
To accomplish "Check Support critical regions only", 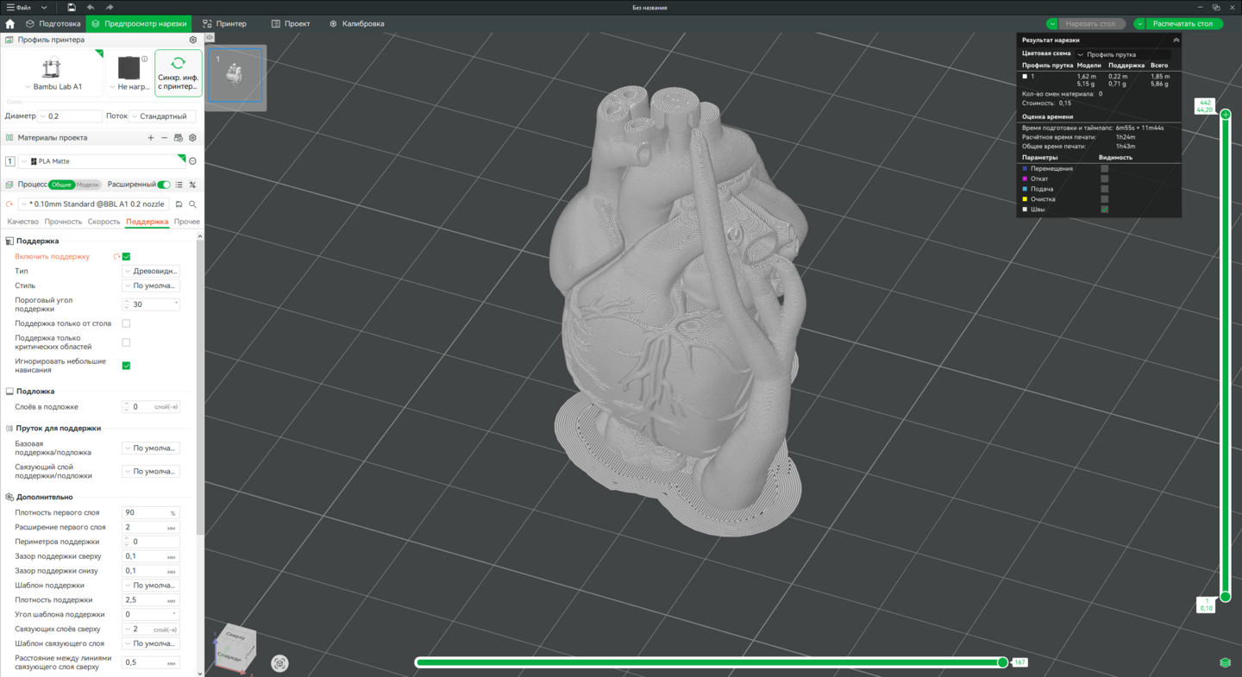I will pos(126,342).
